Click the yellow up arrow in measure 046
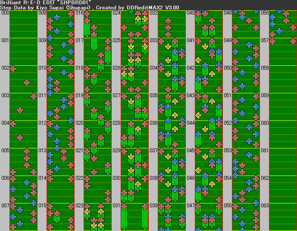 click(x=212, y=184)
